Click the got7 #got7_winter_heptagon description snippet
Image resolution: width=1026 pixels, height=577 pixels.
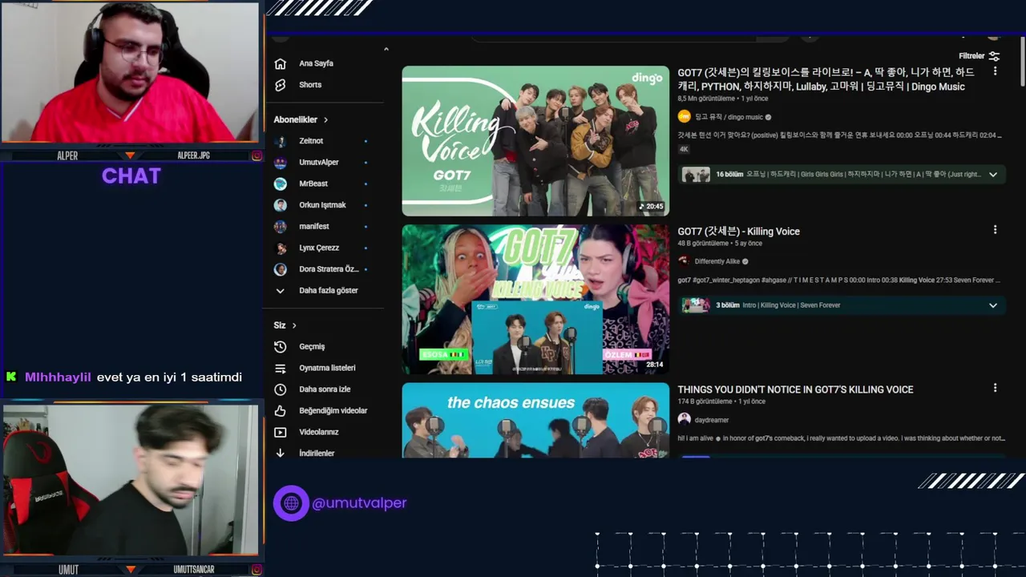(x=840, y=280)
